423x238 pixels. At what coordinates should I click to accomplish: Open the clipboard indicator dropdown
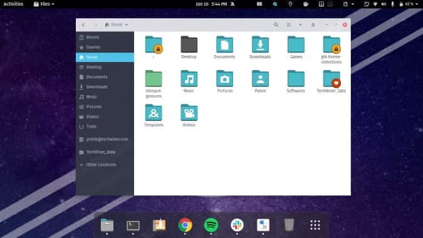coord(348,4)
